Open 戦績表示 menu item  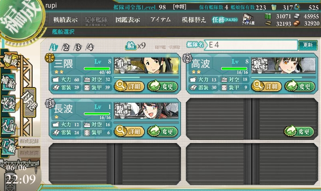point(66,20)
